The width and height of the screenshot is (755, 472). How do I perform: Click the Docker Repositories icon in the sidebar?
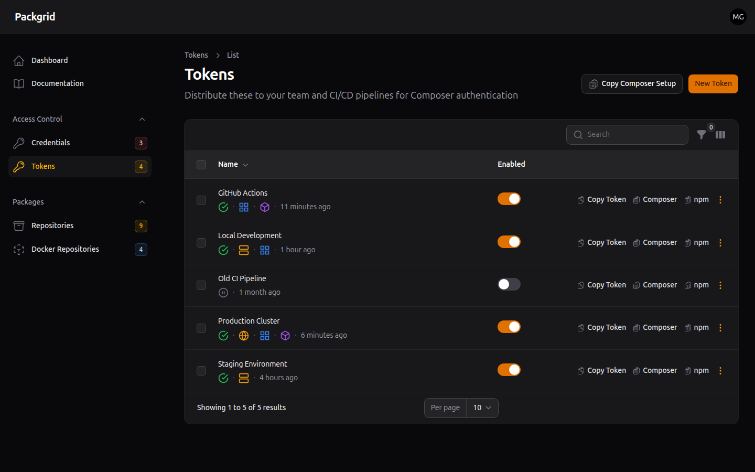click(18, 249)
